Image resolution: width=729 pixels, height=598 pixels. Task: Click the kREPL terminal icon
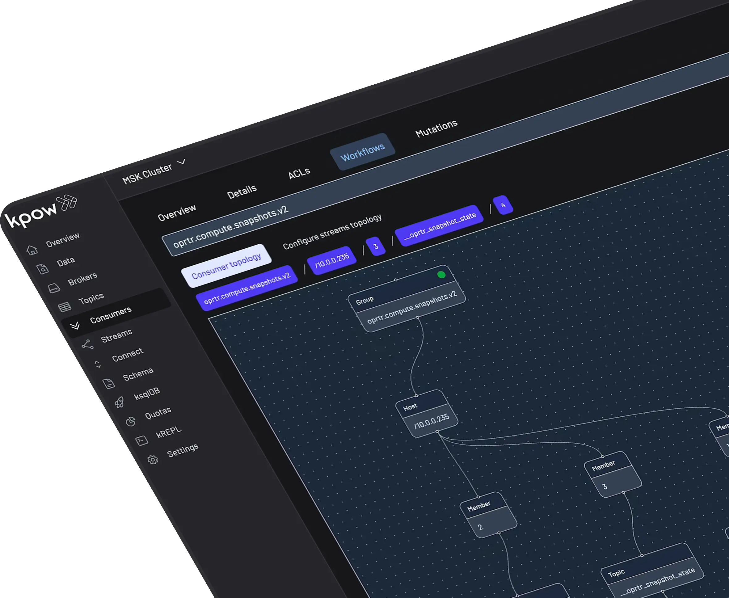tap(141, 440)
